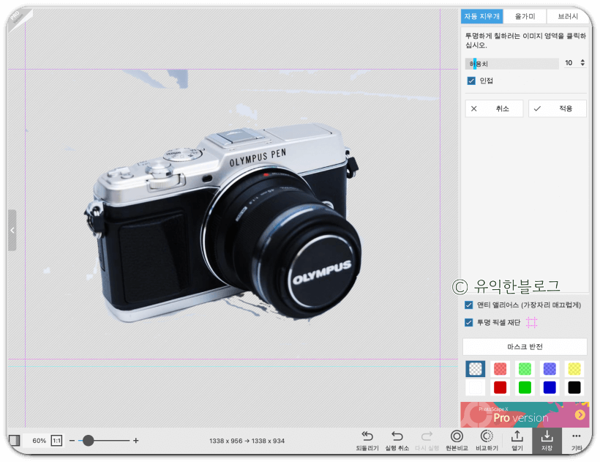Click the 되돌리기 revert icon
The height and width of the screenshot is (462, 600).
(367, 441)
